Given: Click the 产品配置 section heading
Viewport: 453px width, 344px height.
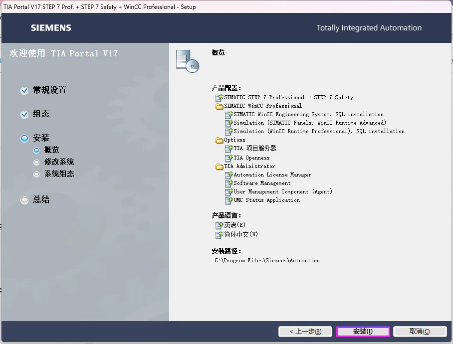Looking at the screenshot, I should click(226, 88).
